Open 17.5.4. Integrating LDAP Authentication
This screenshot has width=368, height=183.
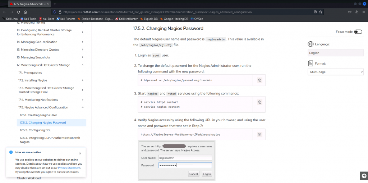pos(50,140)
